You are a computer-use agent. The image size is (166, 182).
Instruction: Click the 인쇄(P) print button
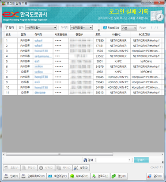[x=11, y=176]
